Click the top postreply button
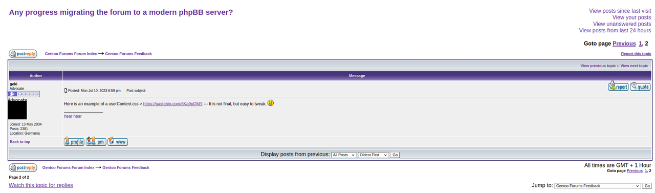The image size is (655, 193). pos(23,54)
